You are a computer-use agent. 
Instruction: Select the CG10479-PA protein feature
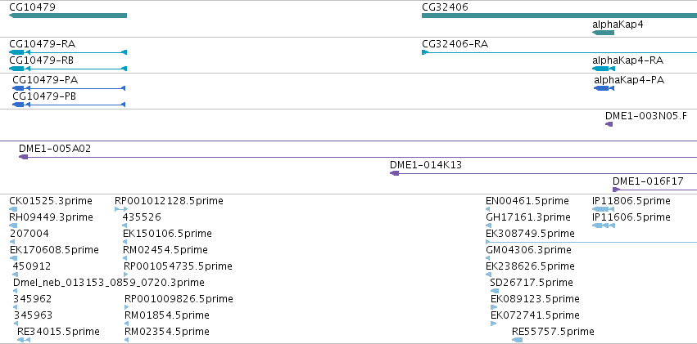[69, 88]
